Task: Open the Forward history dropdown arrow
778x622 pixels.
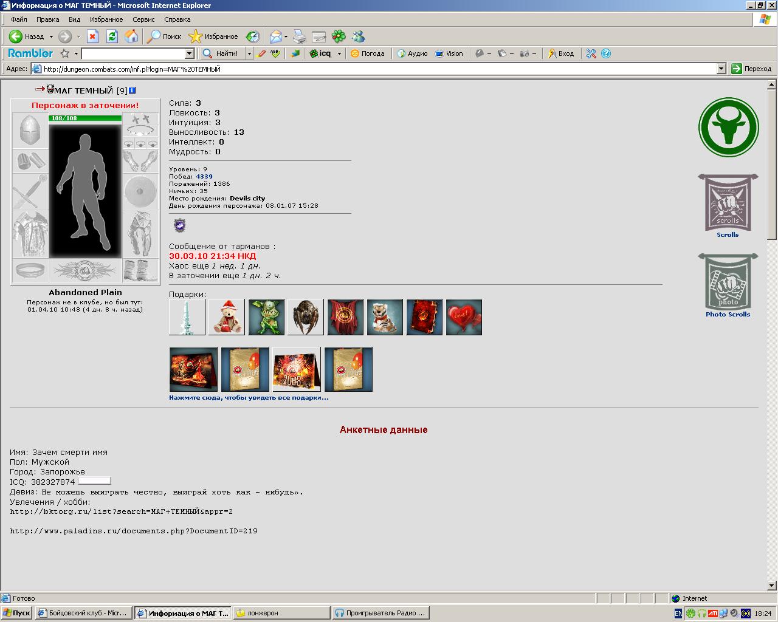Action: (x=78, y=36)
